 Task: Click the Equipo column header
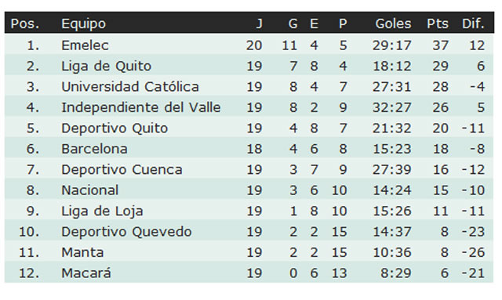click(83, 24)
